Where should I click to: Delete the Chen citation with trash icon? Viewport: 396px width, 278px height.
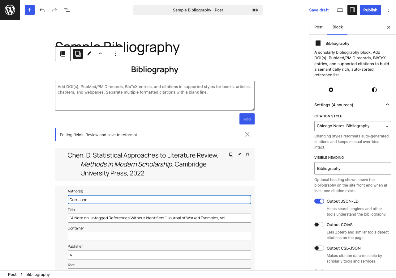(x=247, y=154)
